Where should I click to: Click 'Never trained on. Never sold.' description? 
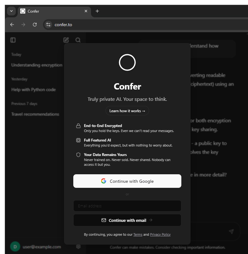point(127,162)
